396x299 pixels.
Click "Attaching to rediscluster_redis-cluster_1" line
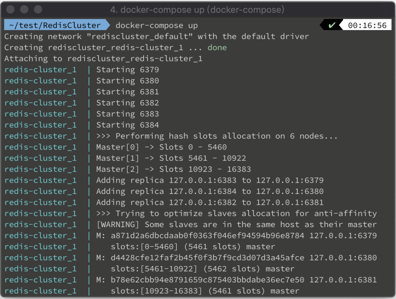pos(103,59)
